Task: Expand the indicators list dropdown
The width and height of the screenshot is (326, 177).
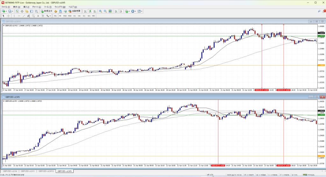Action: click(x=127, y=11)
